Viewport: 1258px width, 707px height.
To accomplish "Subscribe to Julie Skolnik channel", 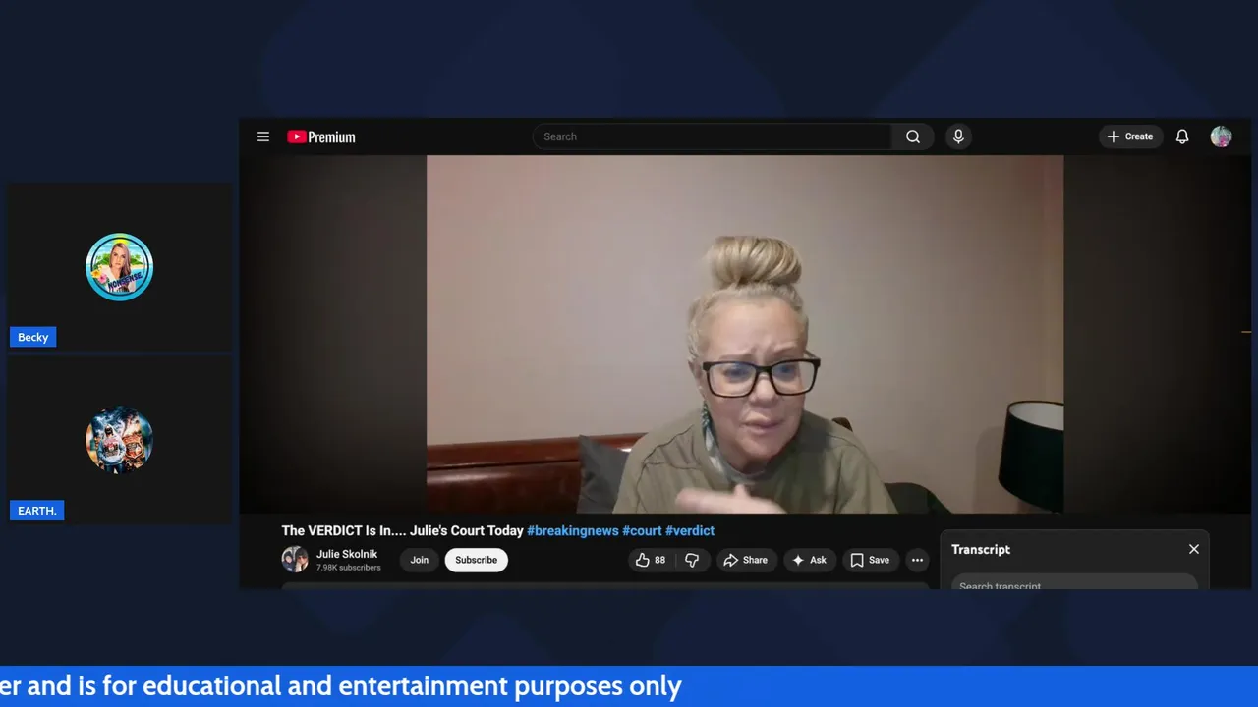I will [x=476, y=560].
